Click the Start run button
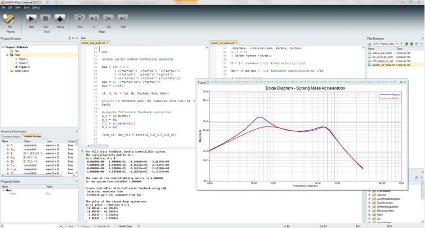425x228 pixels. coord(31,18)
